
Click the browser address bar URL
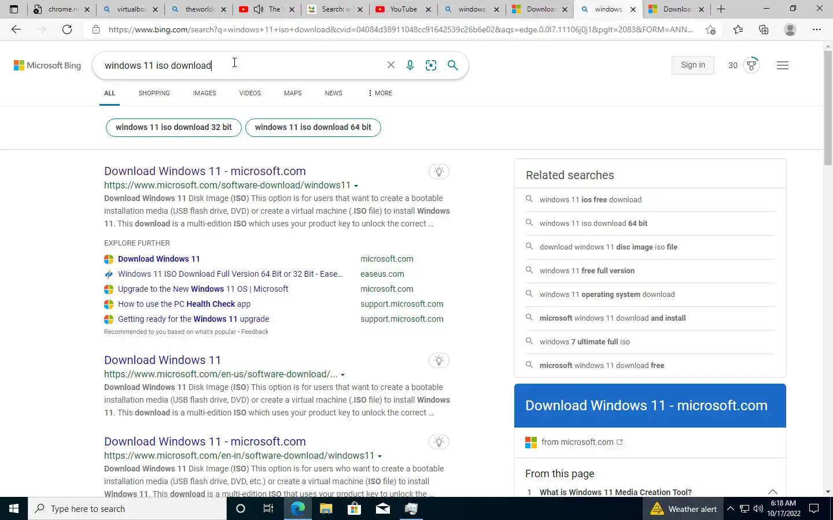point(400,29)
